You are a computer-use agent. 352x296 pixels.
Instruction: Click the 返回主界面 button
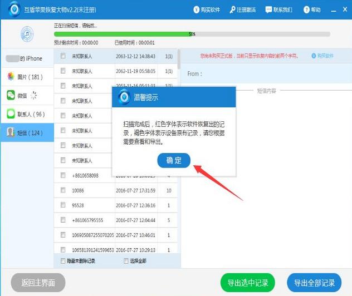(38, 283)
